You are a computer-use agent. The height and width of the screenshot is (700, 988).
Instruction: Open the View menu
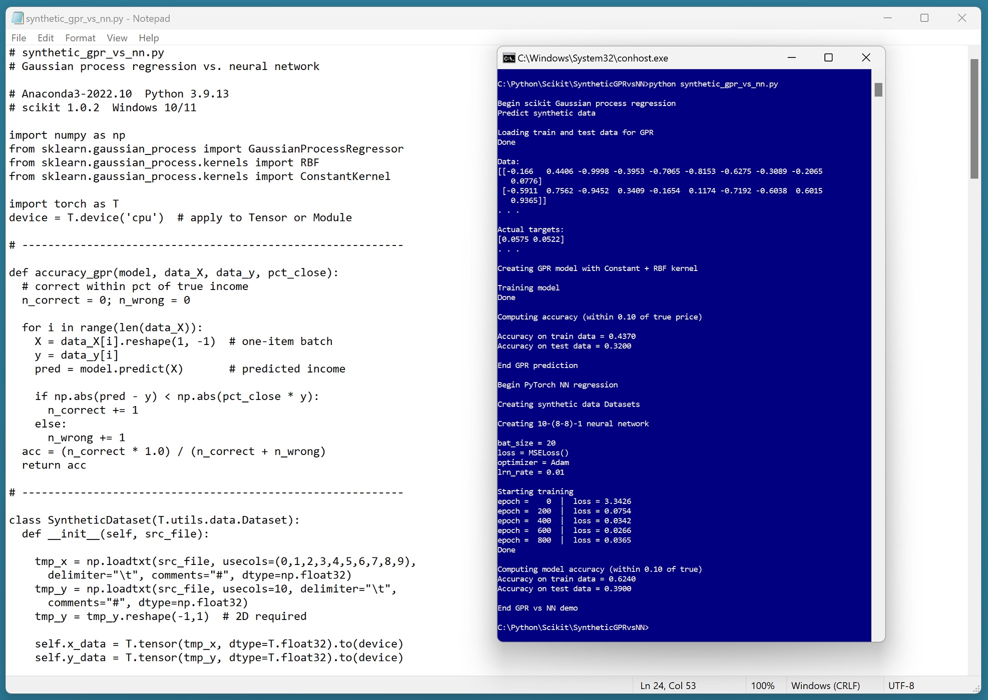(x=117, y=38)
